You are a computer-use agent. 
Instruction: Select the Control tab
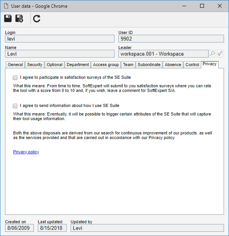pyautogui.click(x=192, y=65)
